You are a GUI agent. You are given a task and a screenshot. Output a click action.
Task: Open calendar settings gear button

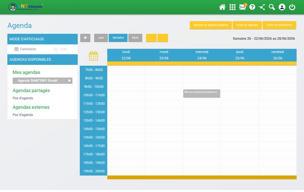coord(85,38)
